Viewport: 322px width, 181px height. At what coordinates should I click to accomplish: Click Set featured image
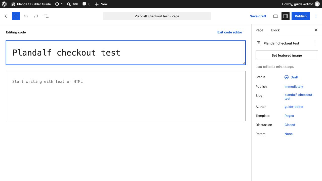[x=287, y=55]
